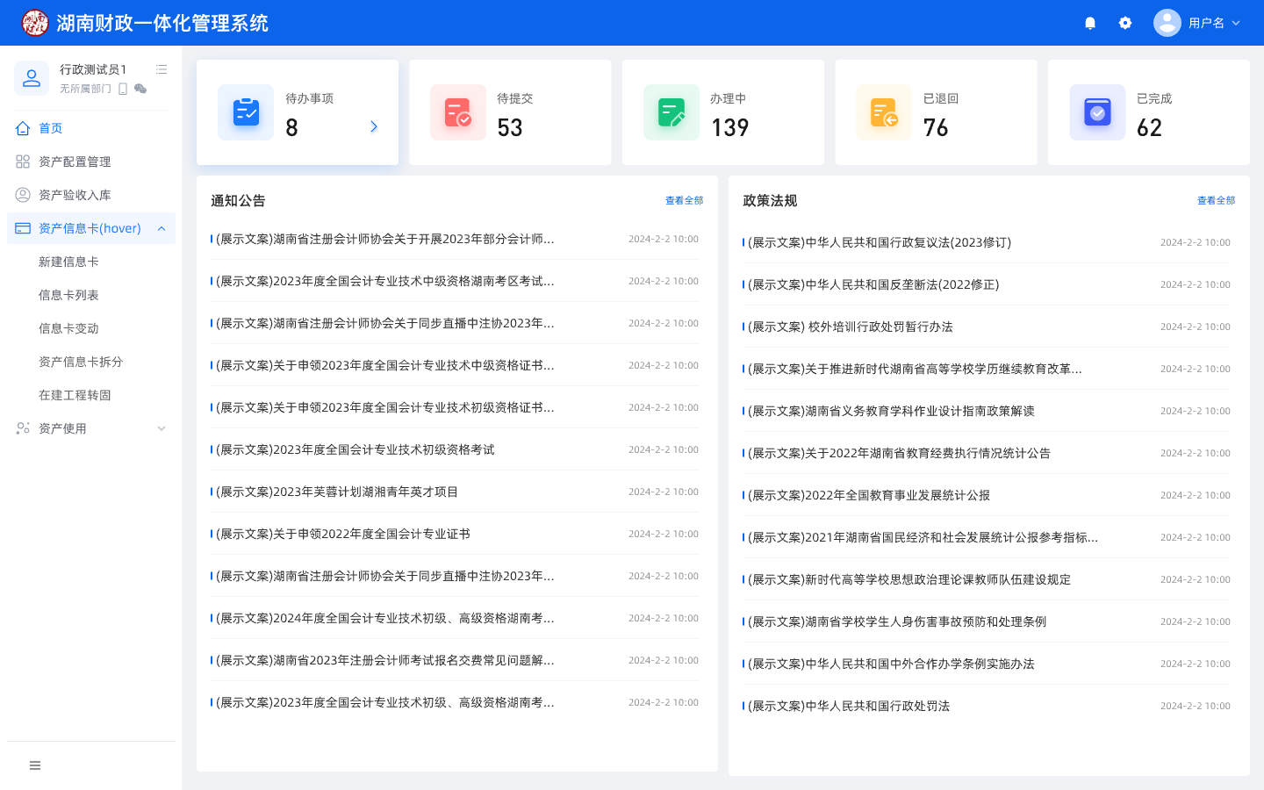Click the user avatar in the header
Screen dimensions: 1264x790
tap(1167, 23)
